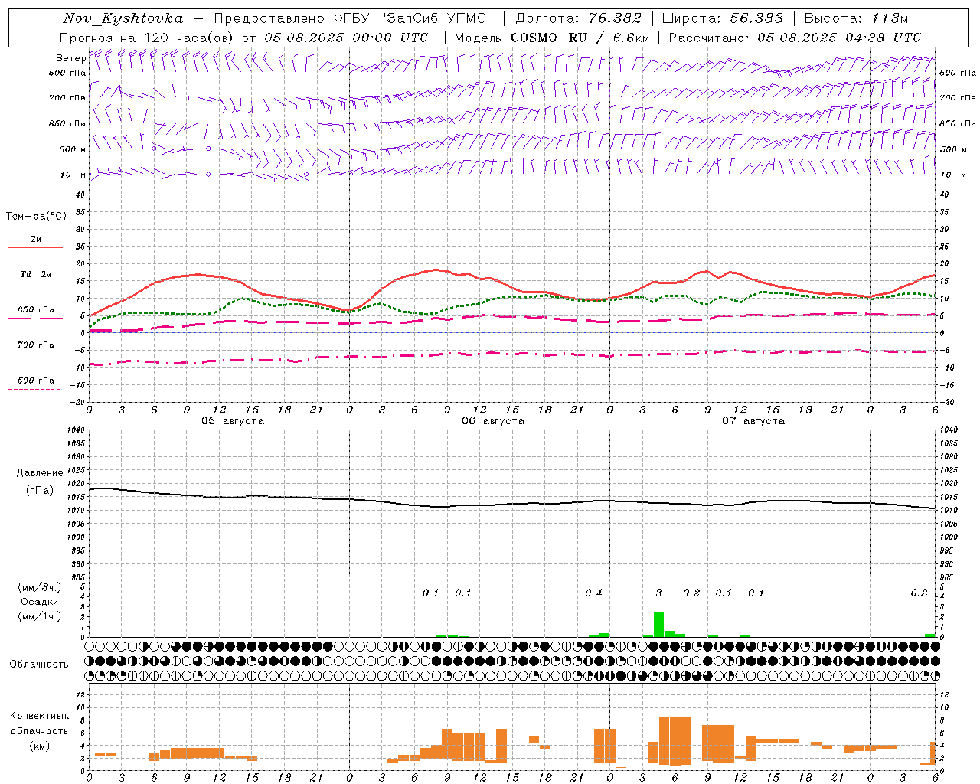Image resolution: width=980 pixels, height=784 pixels.
Task: Click the tallest green precipitation bar
Action: click(x=658, y=624)
